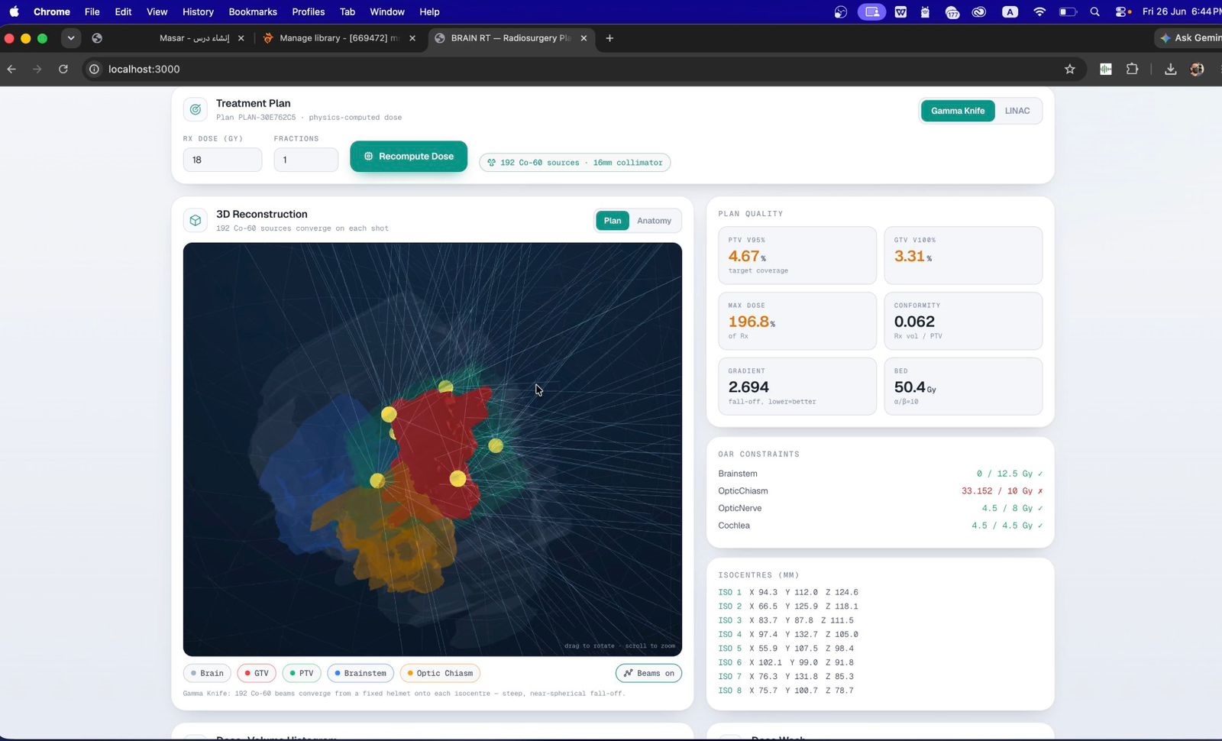Viewport: 1222px width, 741px height.
Task: Open the Profiles menu
Action: 309,11
